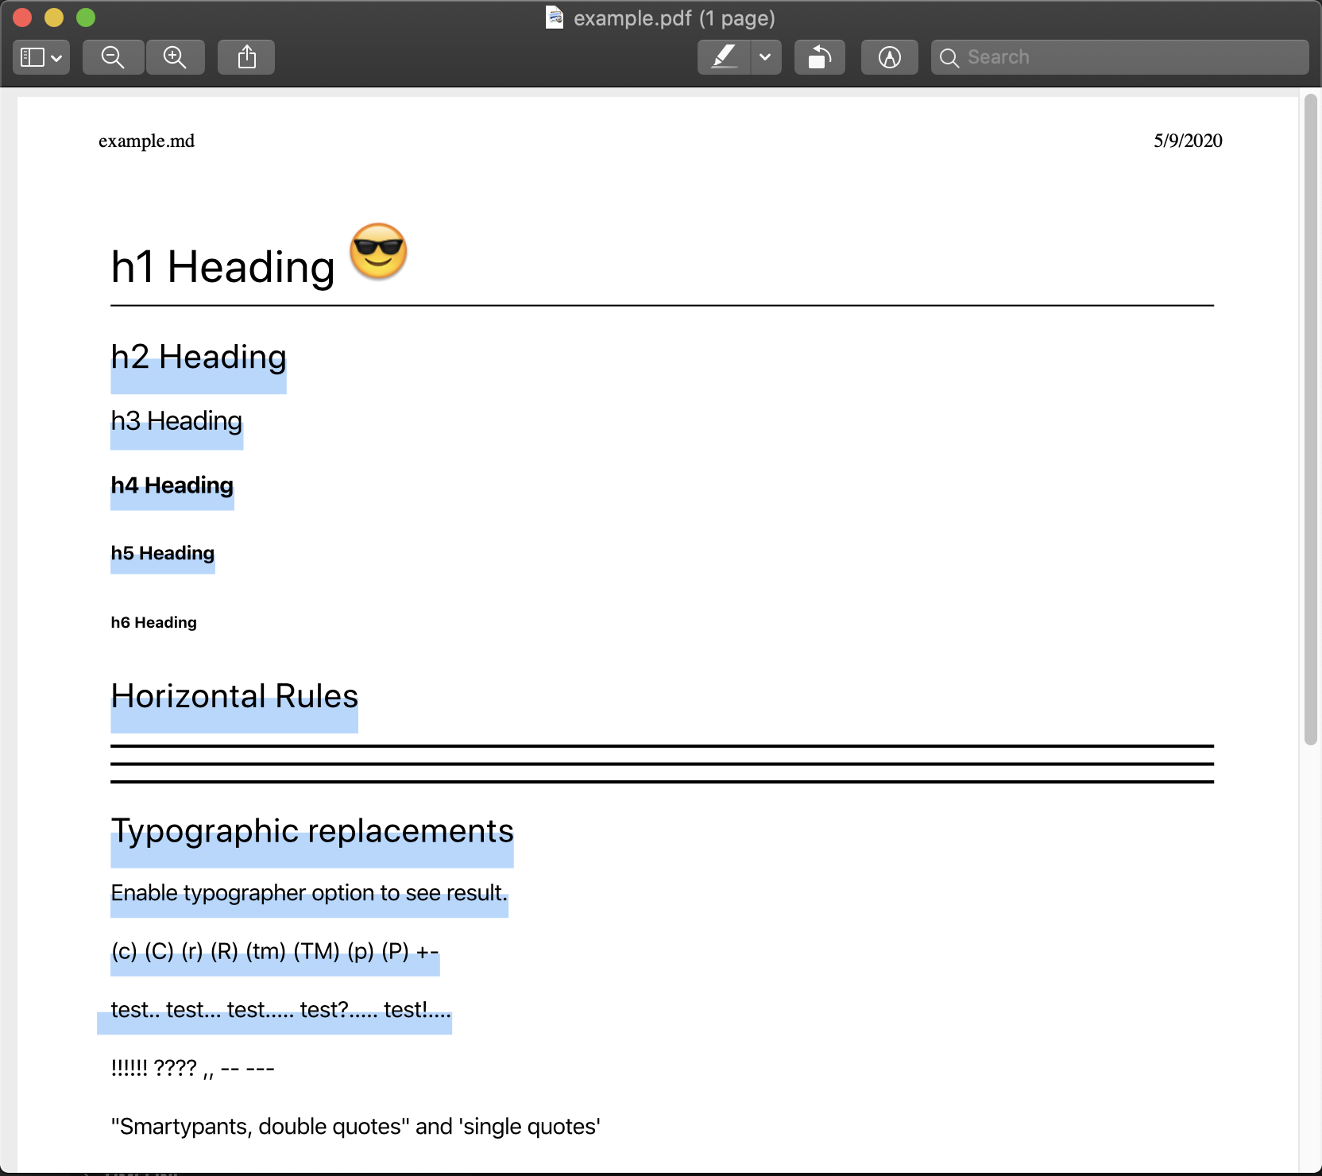Open the sidebar view options chevron
The image size is (1322, 1176).
coord(56,58)
